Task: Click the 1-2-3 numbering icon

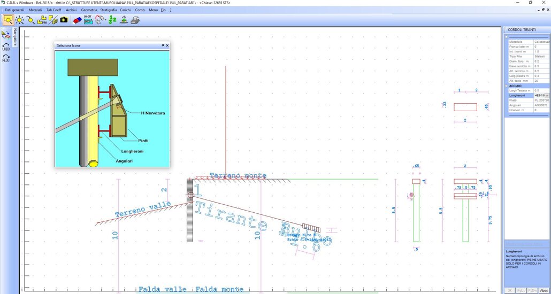Action: tap(112, 20)
